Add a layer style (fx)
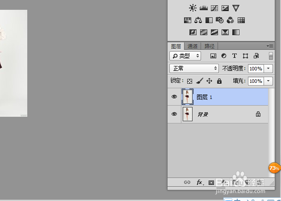The height and width of the screenshot is (201, 281). 200,182
